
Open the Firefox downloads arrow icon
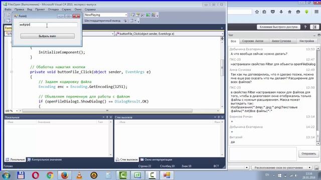coord(281,12)
